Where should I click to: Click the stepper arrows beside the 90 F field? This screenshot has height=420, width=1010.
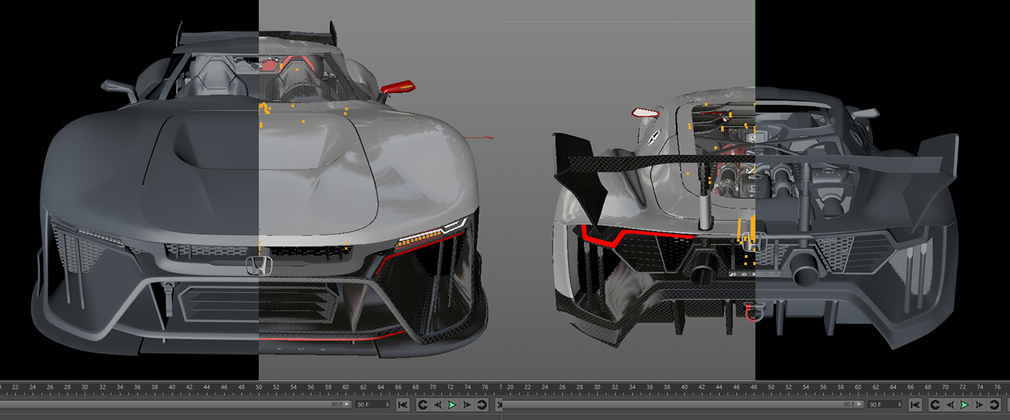point(387,403)
